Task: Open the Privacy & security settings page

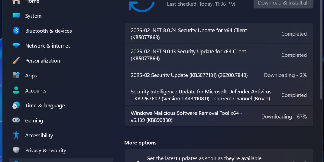Action: click(x=45, y=150)
